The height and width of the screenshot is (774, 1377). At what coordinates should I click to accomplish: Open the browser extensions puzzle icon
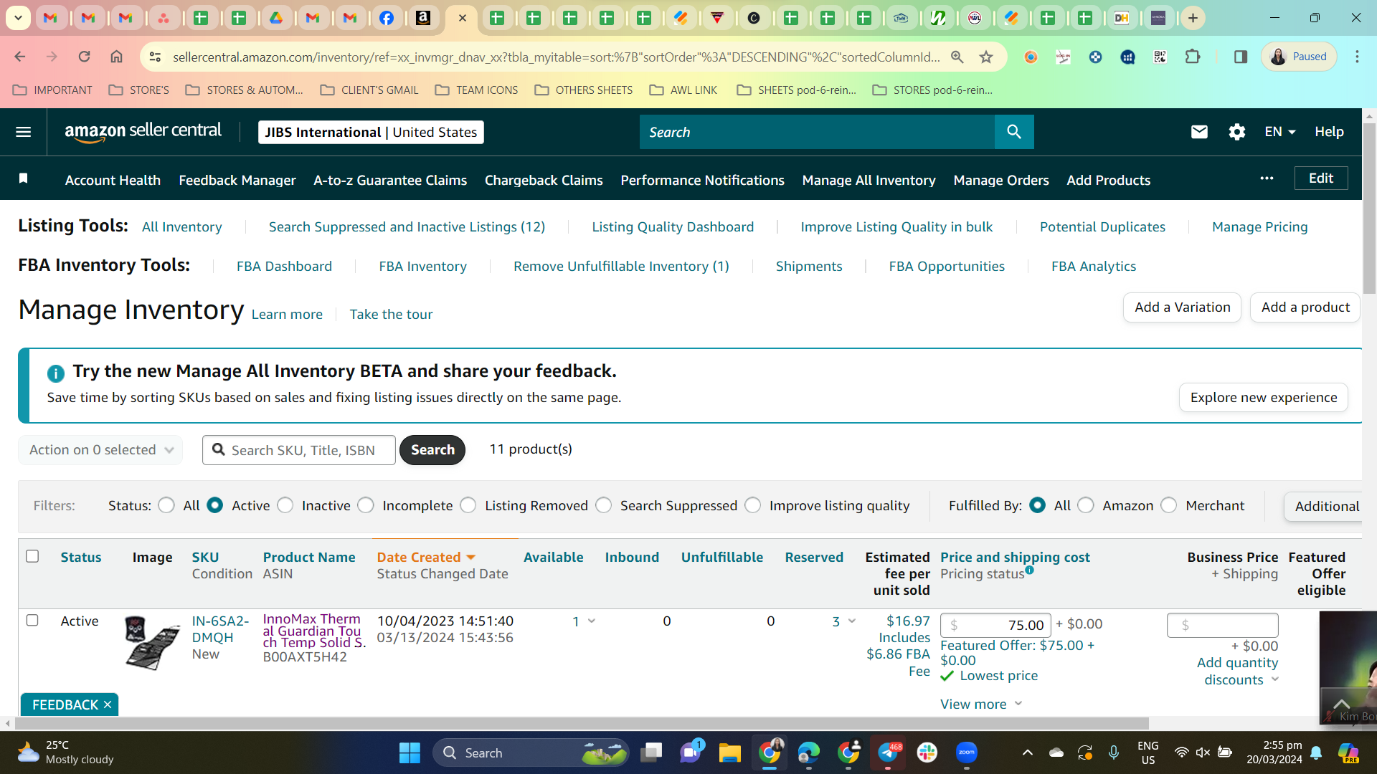1192,57
